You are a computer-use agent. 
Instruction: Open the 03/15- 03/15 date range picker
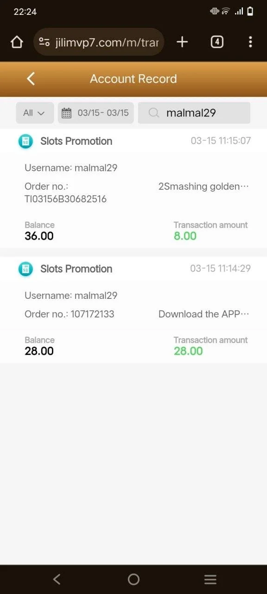(96, 113)
